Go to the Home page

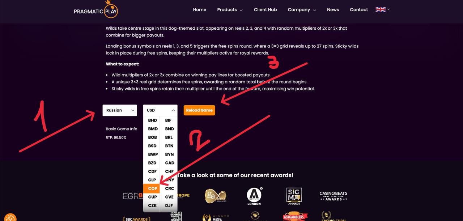tap(200, 10)
